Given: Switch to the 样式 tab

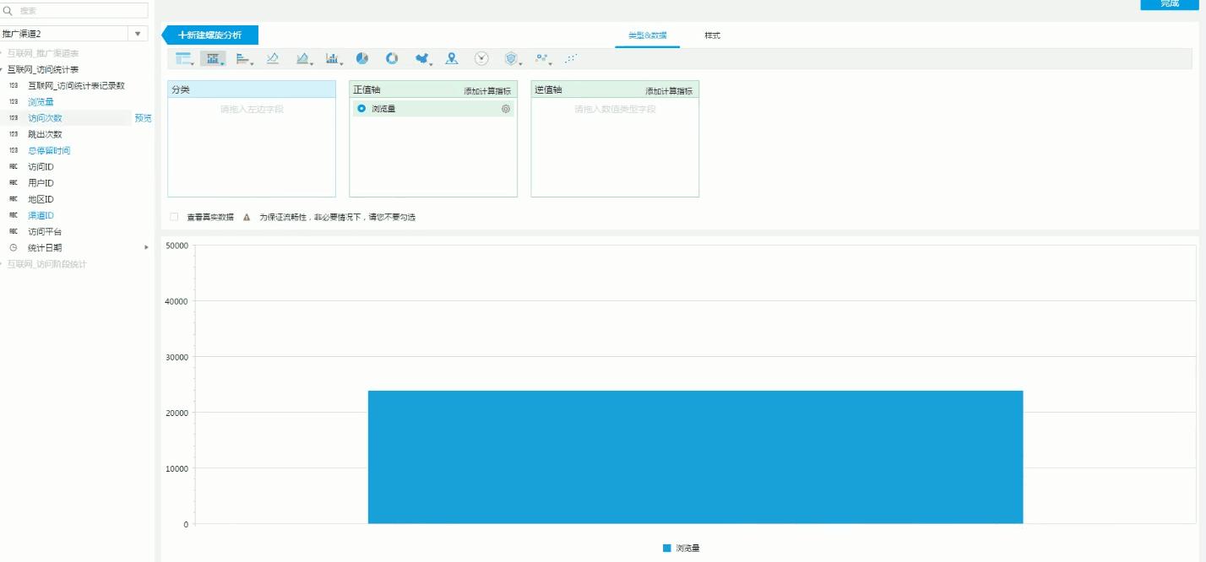Looking at the screenshot, I should (x=711, y=36).
